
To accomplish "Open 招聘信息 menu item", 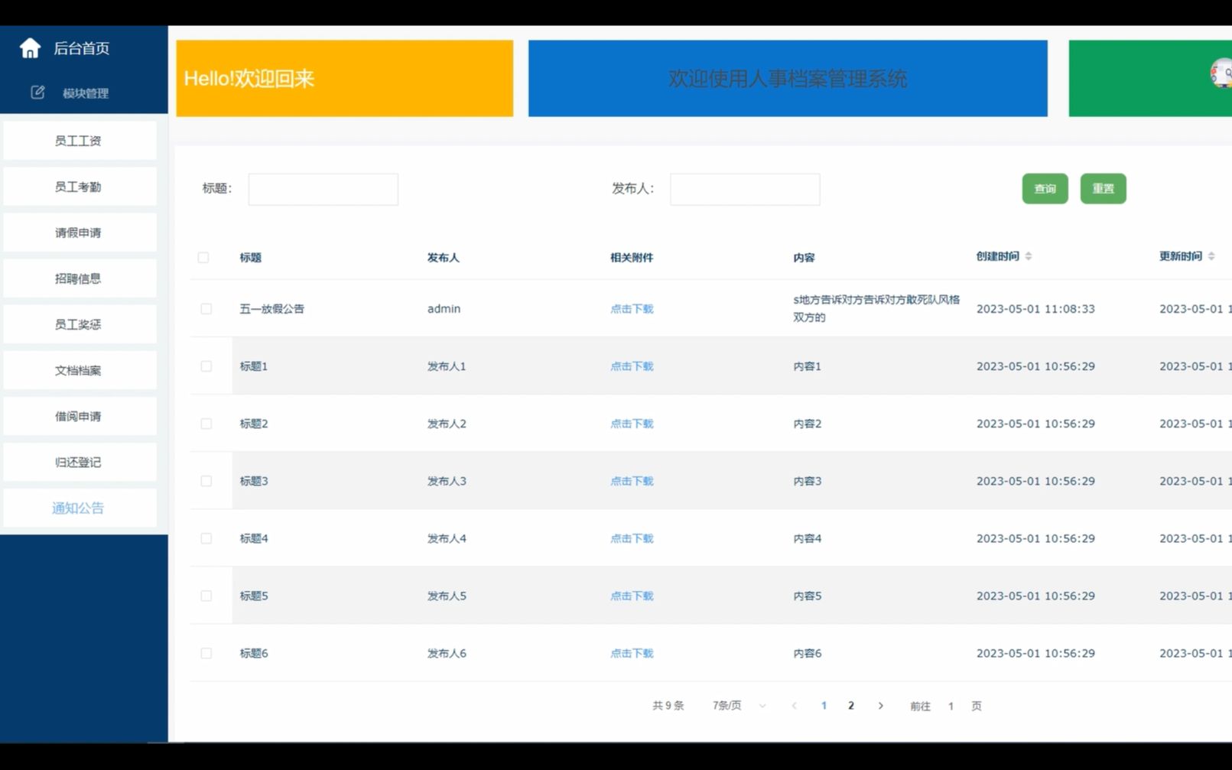I will (80, 278).
